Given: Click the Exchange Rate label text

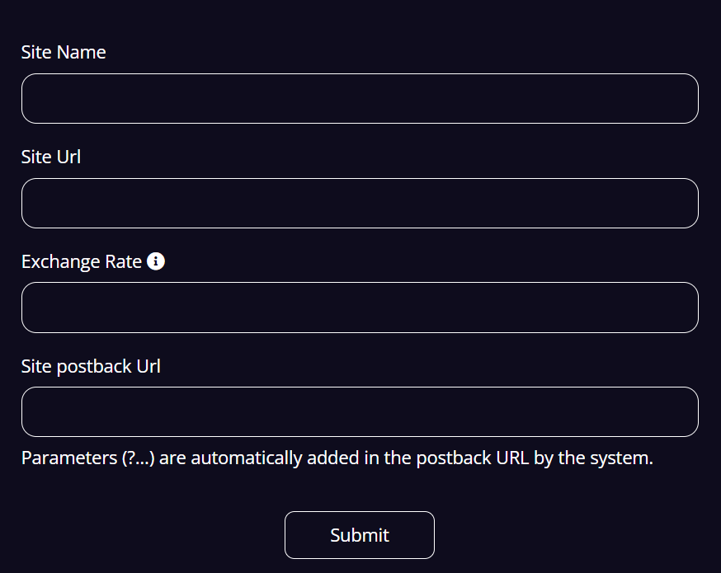Looking at the screenshot, I should (82, 261).
